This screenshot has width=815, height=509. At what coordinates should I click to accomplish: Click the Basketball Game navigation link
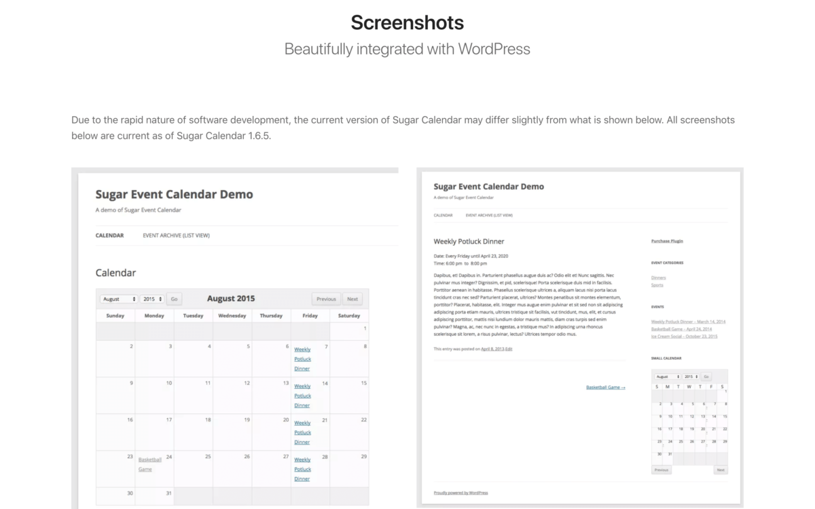[604, 387]
